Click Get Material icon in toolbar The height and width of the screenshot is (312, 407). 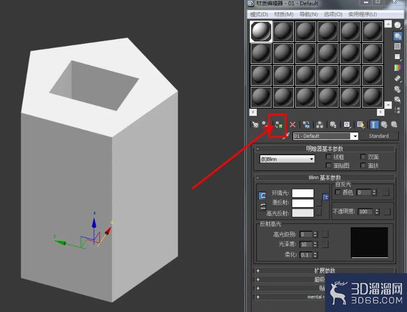(256, 125)
